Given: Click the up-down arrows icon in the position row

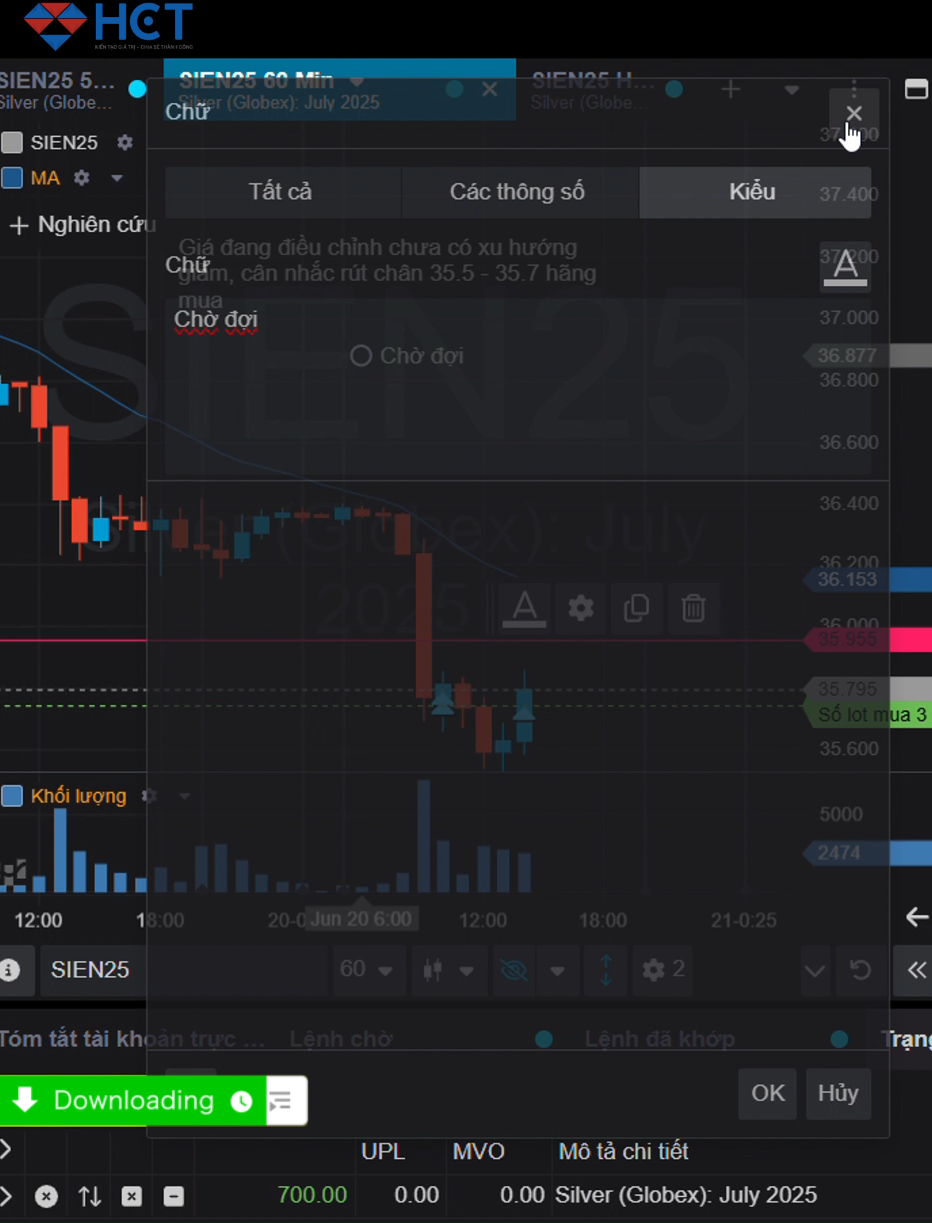Looking at the screenshot, I should 89,1196.
